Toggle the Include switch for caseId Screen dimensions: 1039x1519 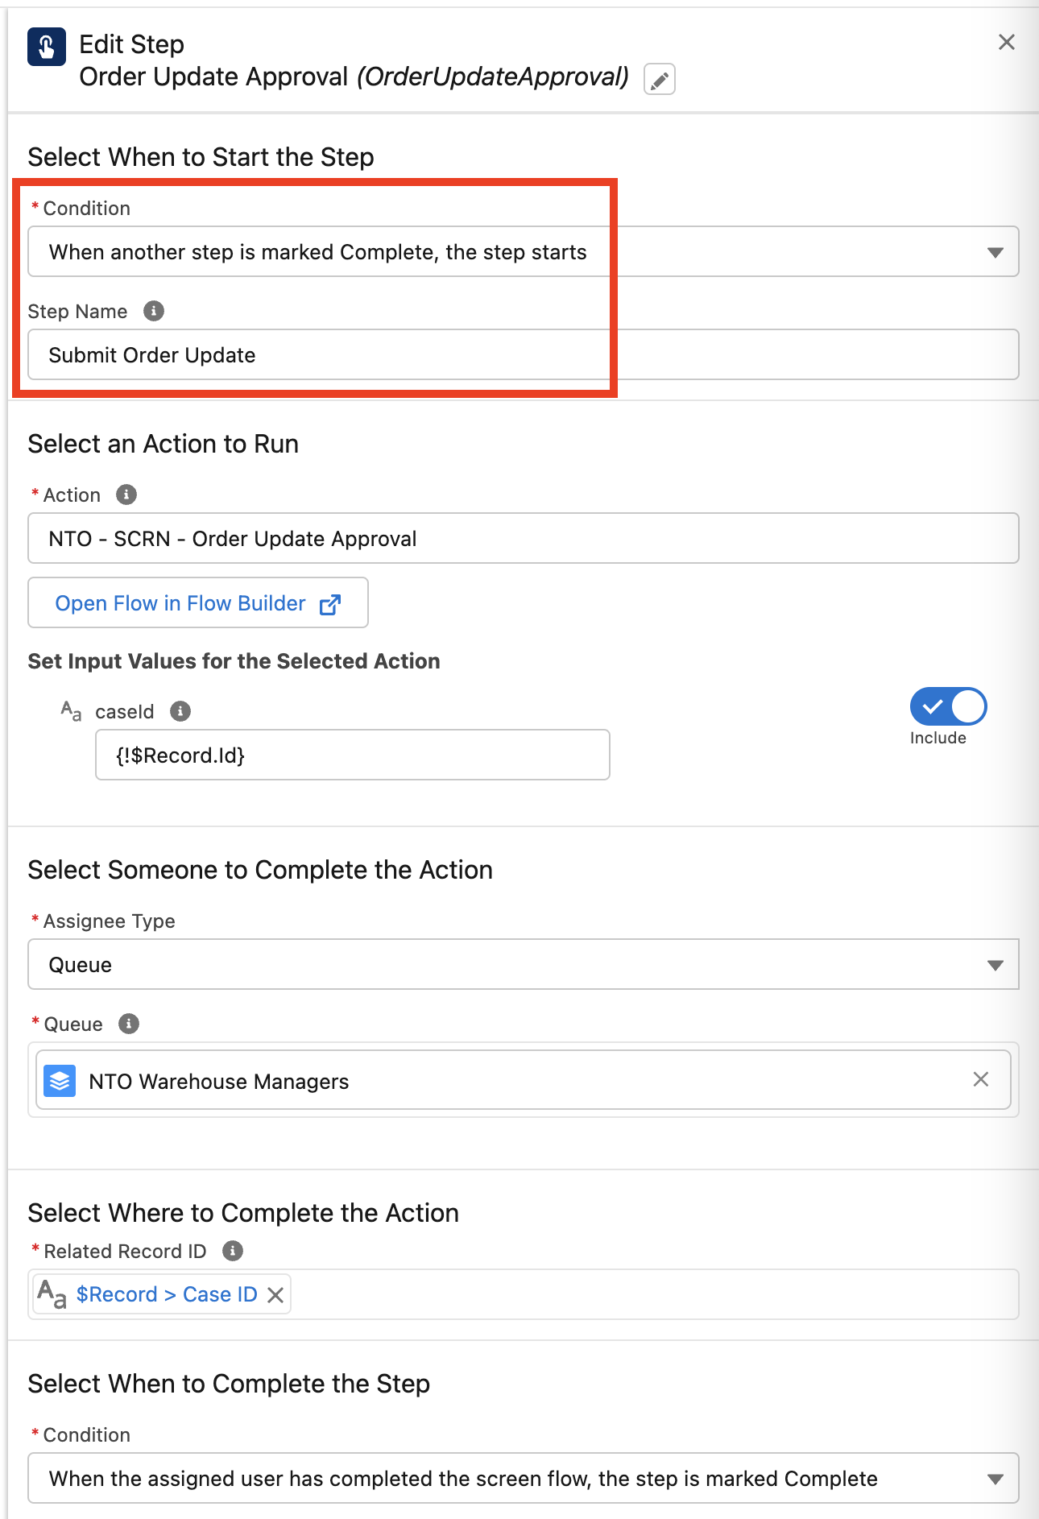(948, 707)
